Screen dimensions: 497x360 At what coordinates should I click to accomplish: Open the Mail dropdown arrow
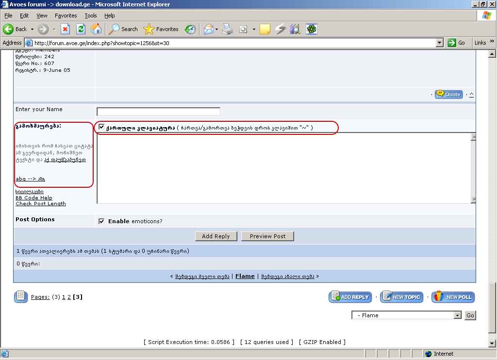pyautogui.click(x=216, y=29)
